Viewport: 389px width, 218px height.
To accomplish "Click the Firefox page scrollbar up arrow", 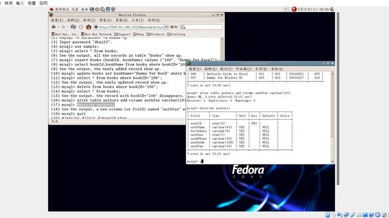I will coord(222,39).
